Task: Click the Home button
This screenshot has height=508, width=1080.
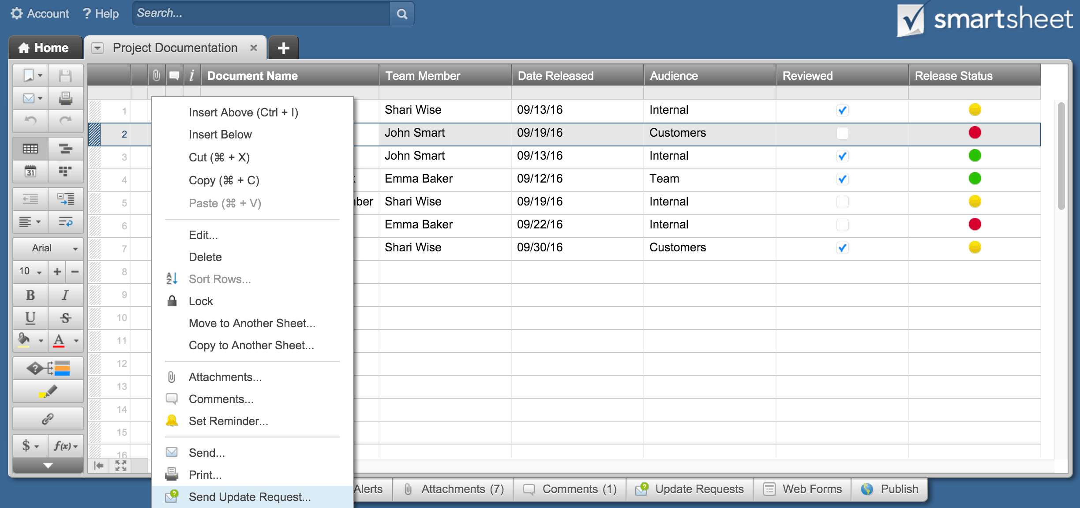Action: 45,47
